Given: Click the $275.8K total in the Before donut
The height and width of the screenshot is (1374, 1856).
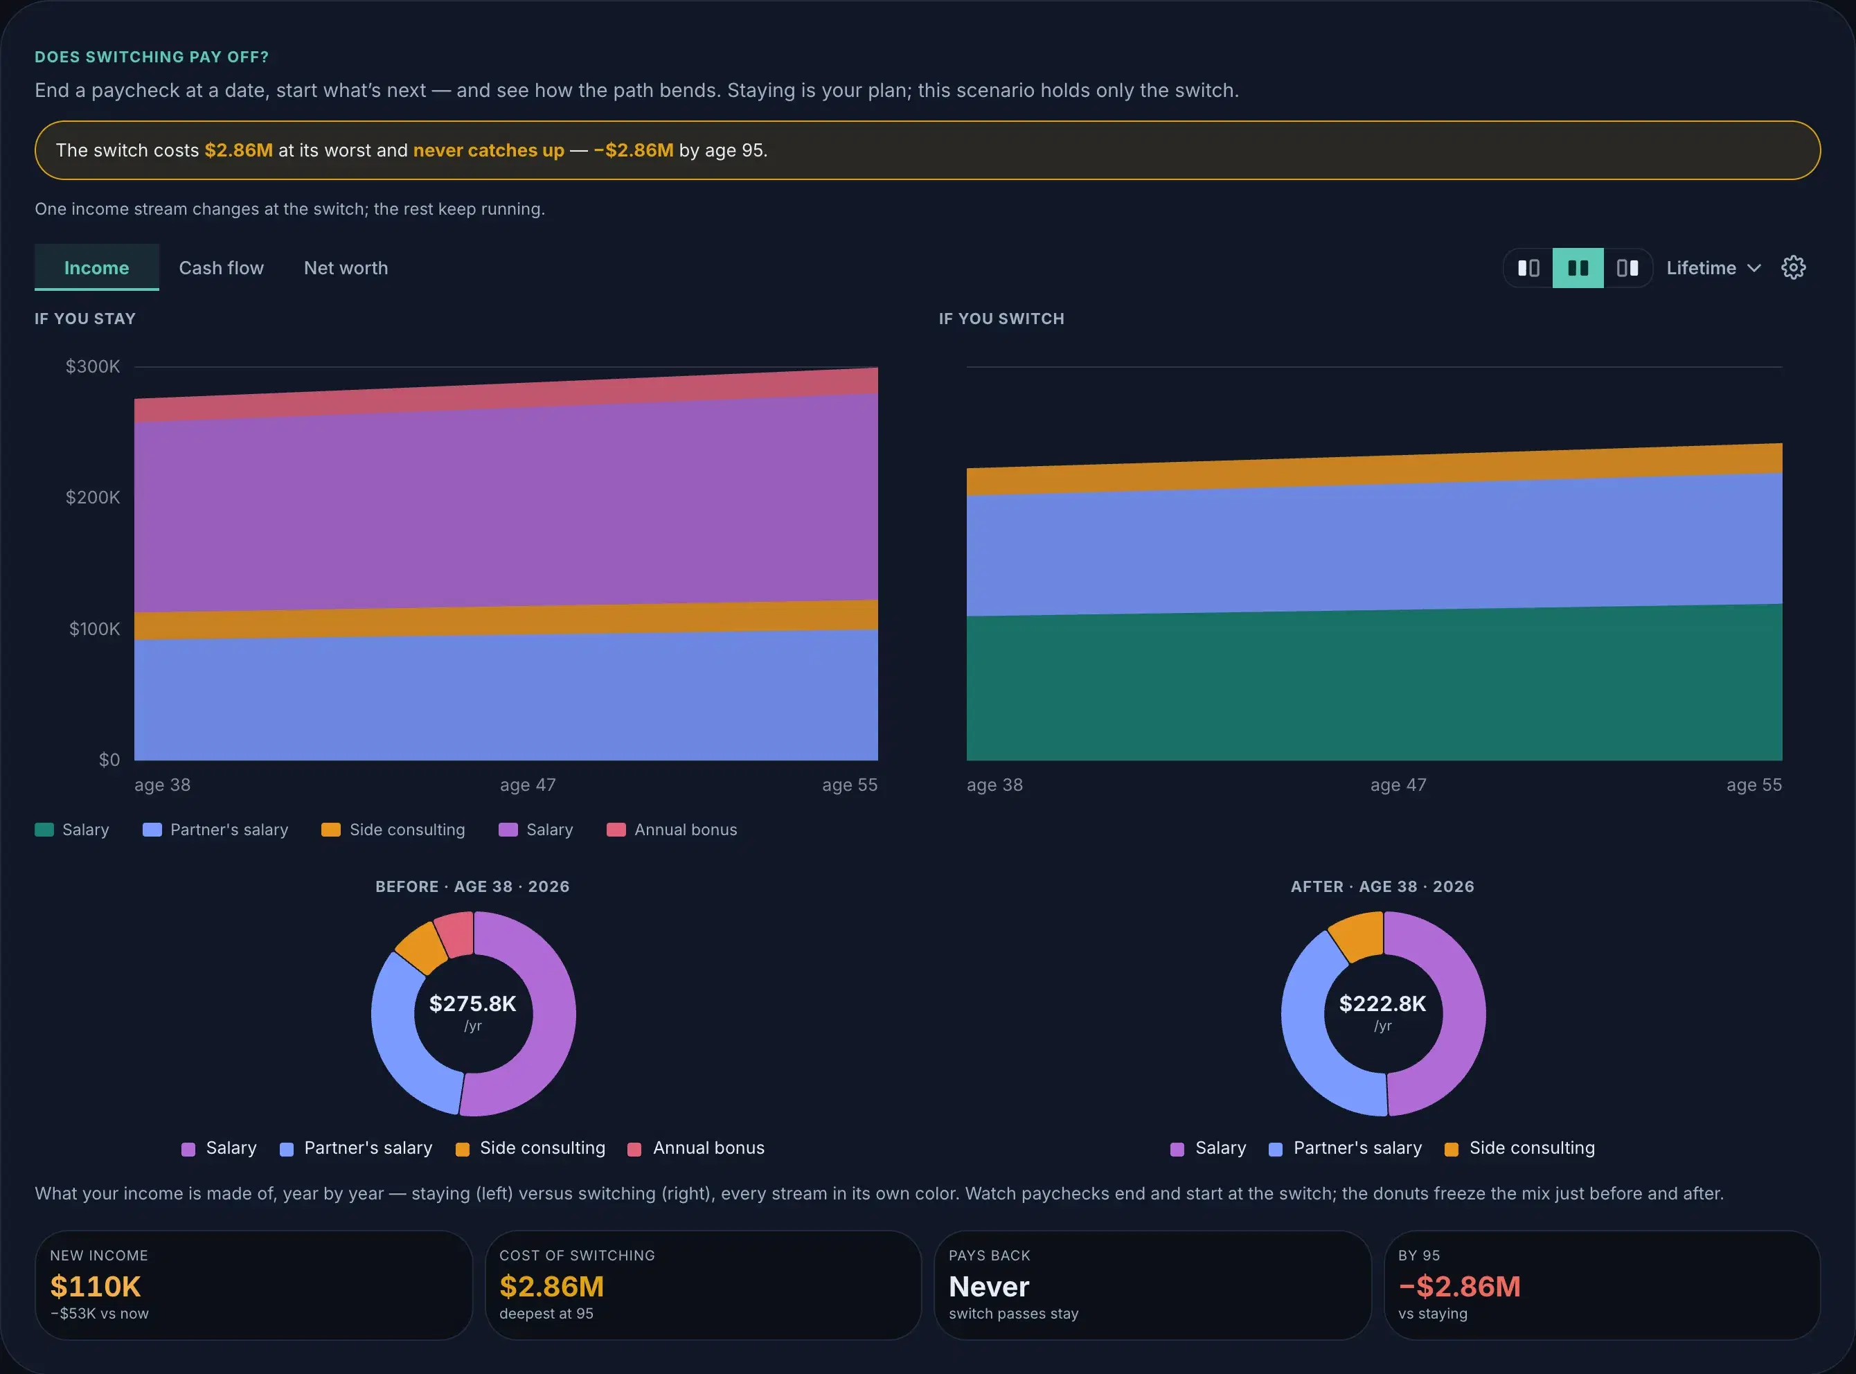Looking at the screenshot, I should click(x=472, y=1004).
